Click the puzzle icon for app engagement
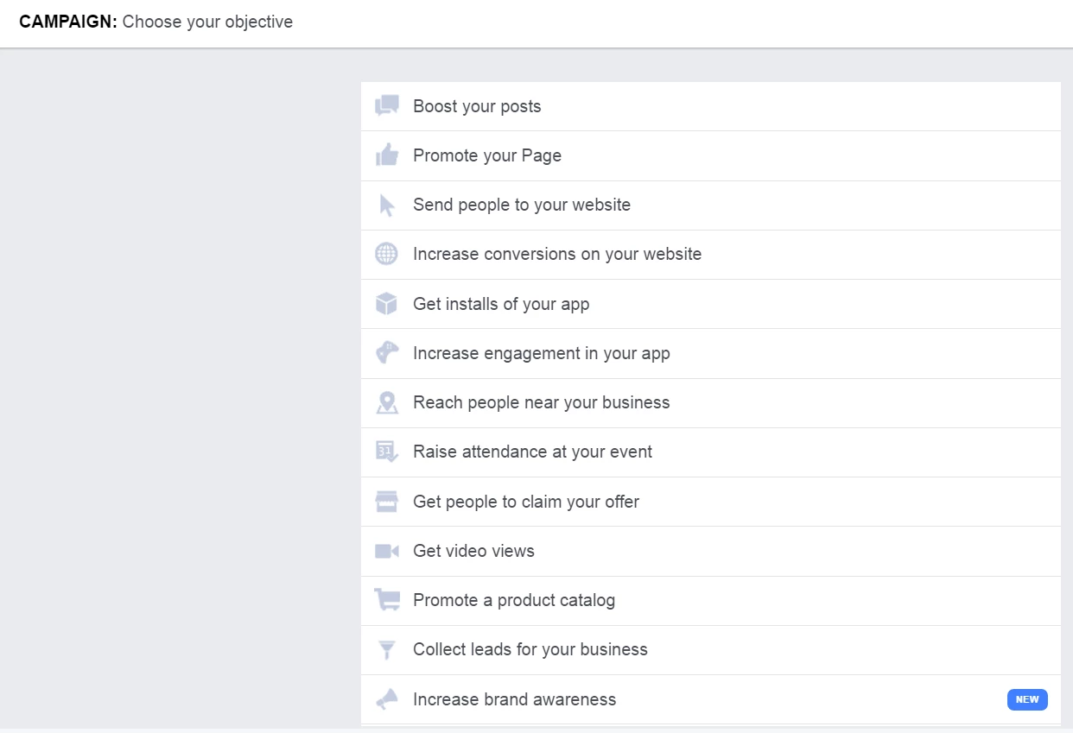This screenshot has height=733, width=1073. click(x=386, y=353)
